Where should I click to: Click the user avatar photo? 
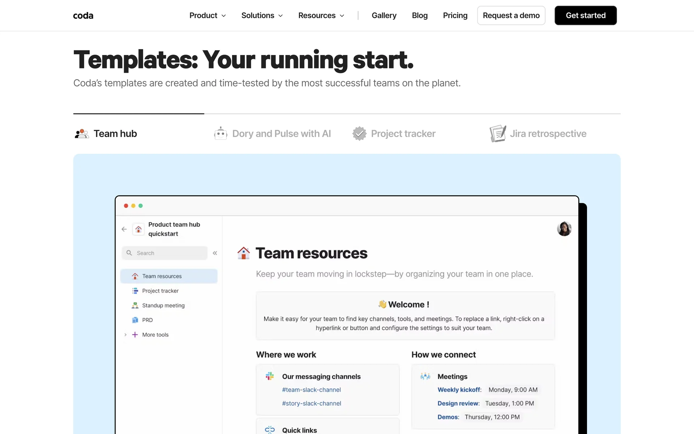[564, 229]
